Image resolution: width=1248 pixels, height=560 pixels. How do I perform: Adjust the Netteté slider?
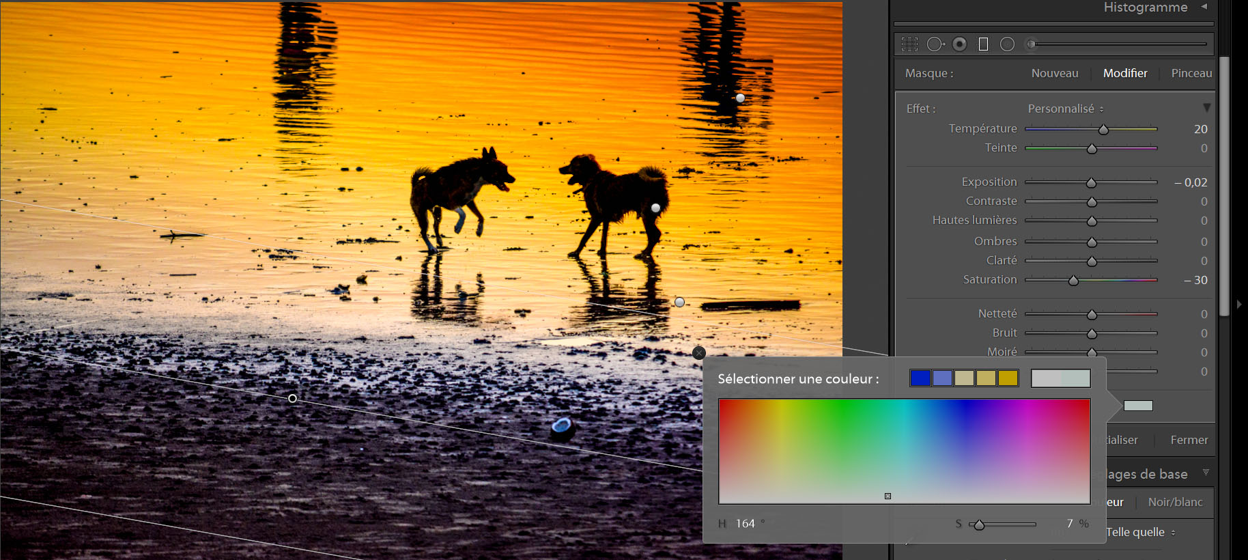pyautogui.click(x=1091, y=314)
